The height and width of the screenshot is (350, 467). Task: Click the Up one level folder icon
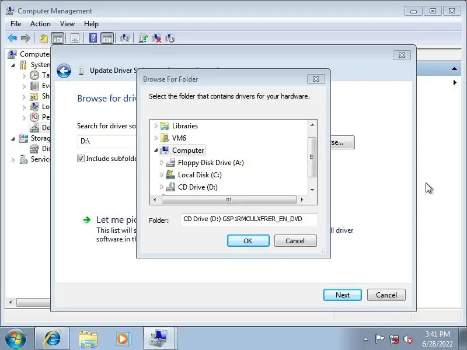click(x=43, y=38)
